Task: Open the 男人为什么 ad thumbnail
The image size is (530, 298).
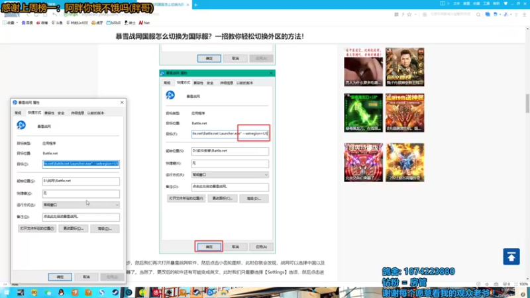Action: (363, 67)
